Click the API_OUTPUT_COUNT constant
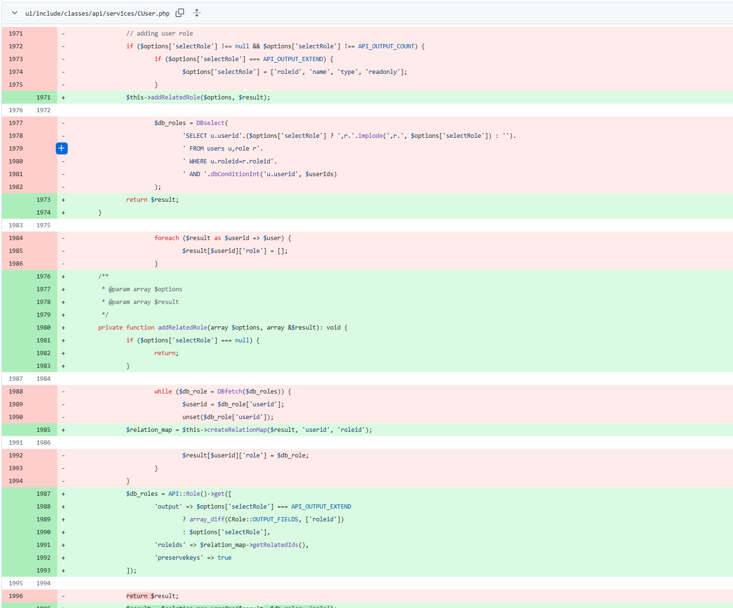The image size is (733, 608). (x=386, y=46)
